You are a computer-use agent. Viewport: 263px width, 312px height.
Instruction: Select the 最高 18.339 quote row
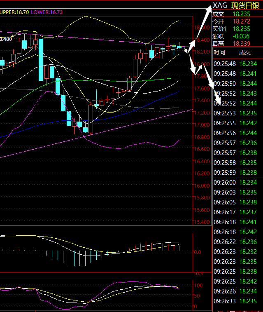(x=237, y=43)
